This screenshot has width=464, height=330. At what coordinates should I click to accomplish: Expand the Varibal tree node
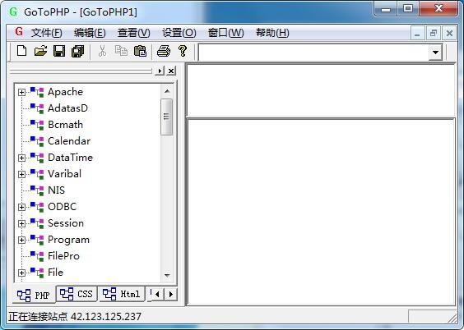tap(21, 175)
